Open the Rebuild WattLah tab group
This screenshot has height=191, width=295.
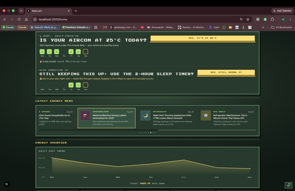44,27
